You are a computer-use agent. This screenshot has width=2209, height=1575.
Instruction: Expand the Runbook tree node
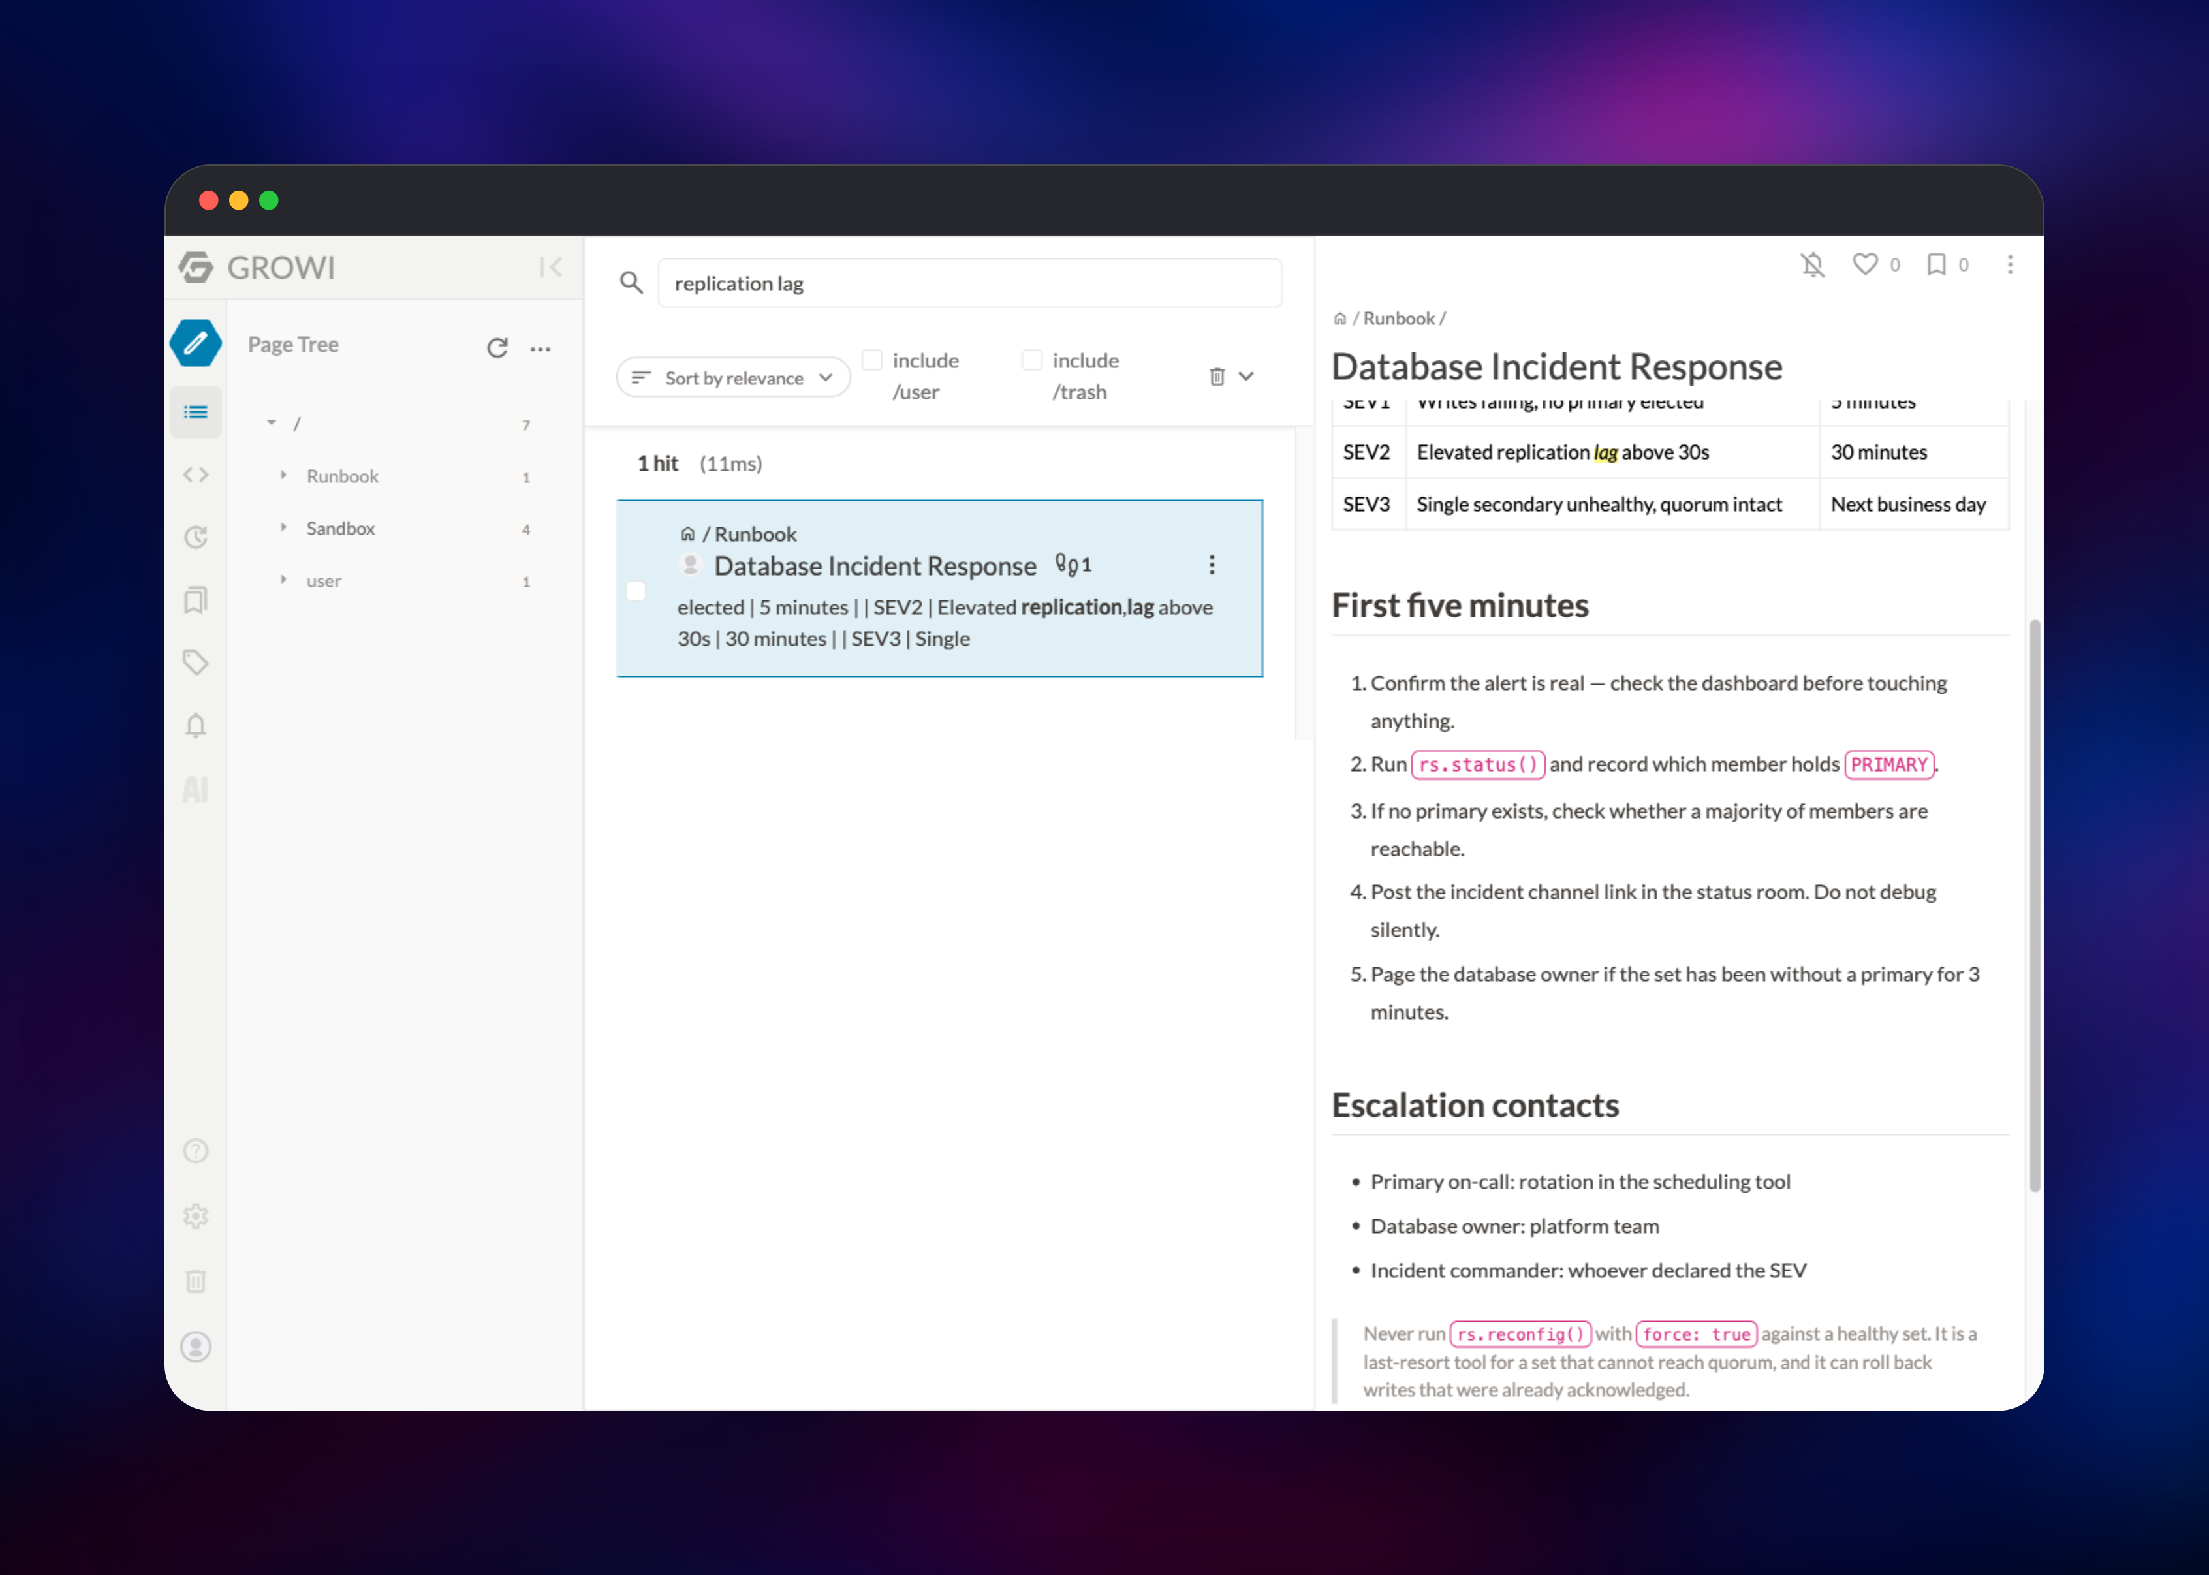pos(283,475)
